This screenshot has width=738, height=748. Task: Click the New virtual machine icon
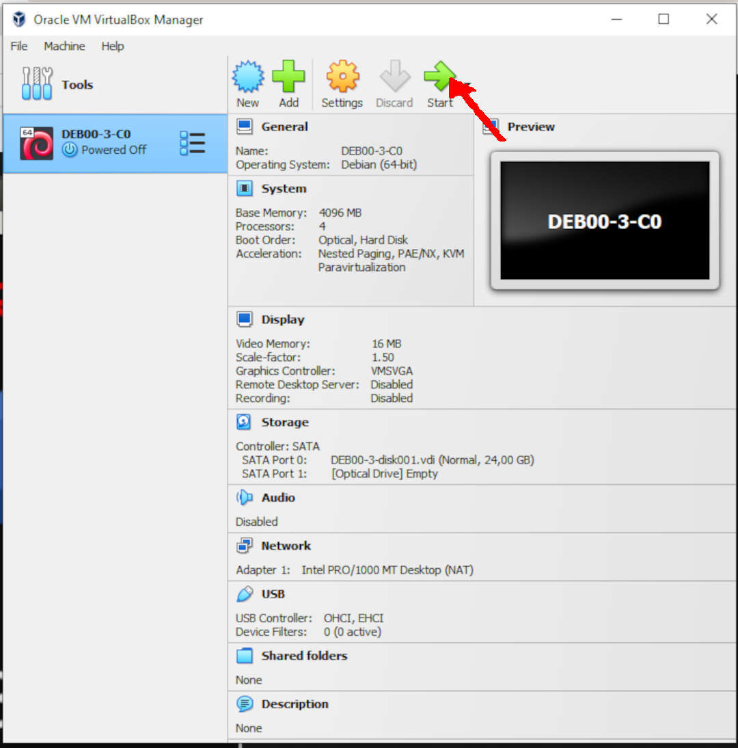(247, 77)
